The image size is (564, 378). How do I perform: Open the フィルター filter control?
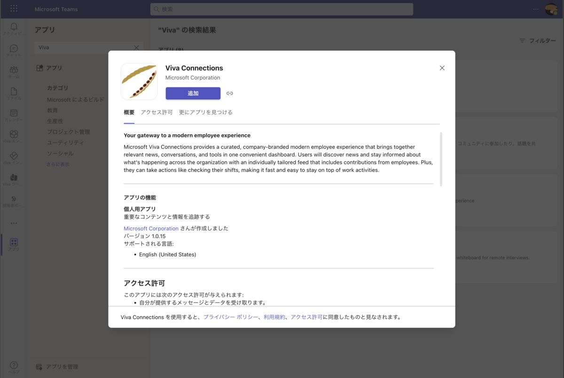pyautogui.click(x=538, y=41)
